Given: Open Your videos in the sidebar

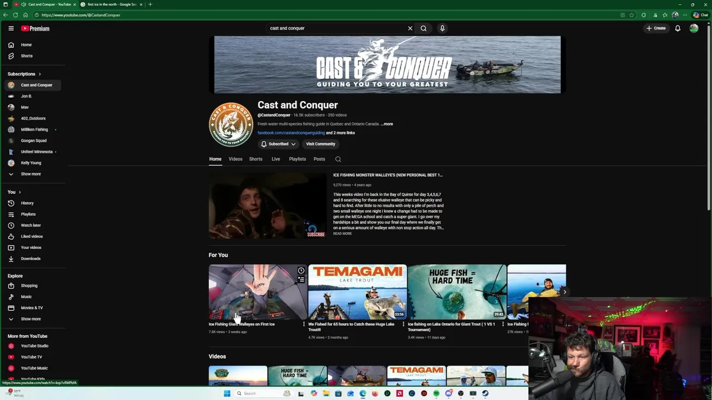Looking at the screenshot, I should (x=33, y=248).
